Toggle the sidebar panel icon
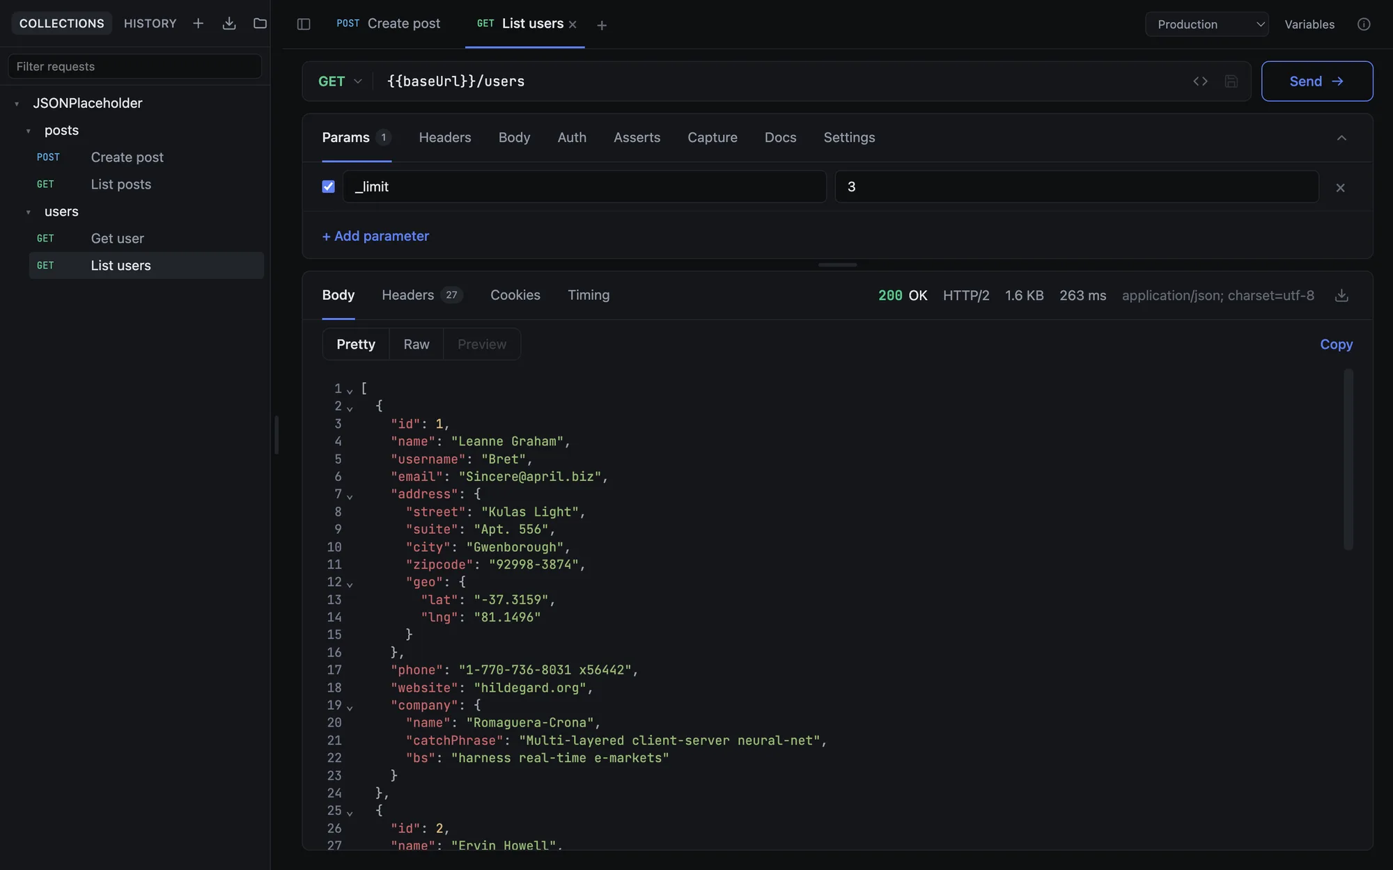Image resolution: width=1393 pixels, height=870 pixels. [304, 24]
